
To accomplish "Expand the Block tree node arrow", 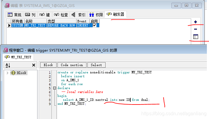I will 8,73.
